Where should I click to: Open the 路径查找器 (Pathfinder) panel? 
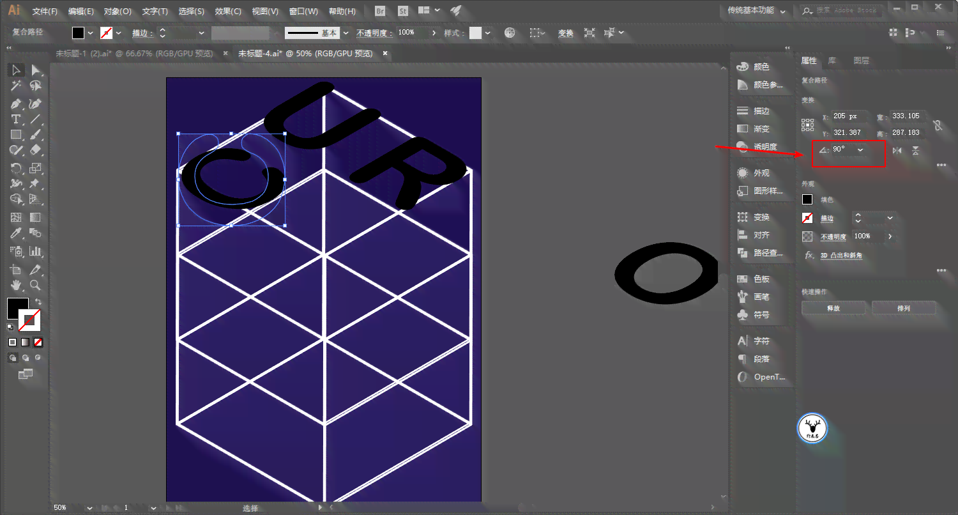click(x=759, y=252)
